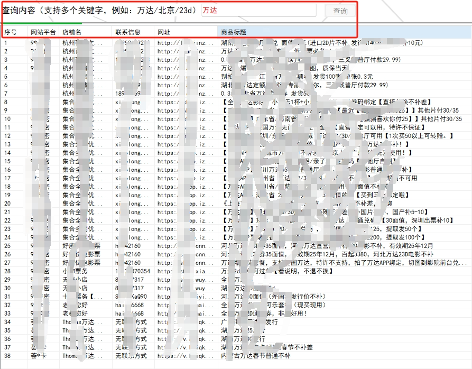This screenshot has height=369, width=472.
Task: Click the 查询 search button
Action: (x=340, y=11)
